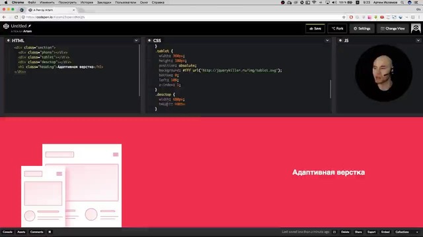Open the Wi-Fi menu bar icon
The height and width of the screenshot is (237, 423).
[314, 3]
